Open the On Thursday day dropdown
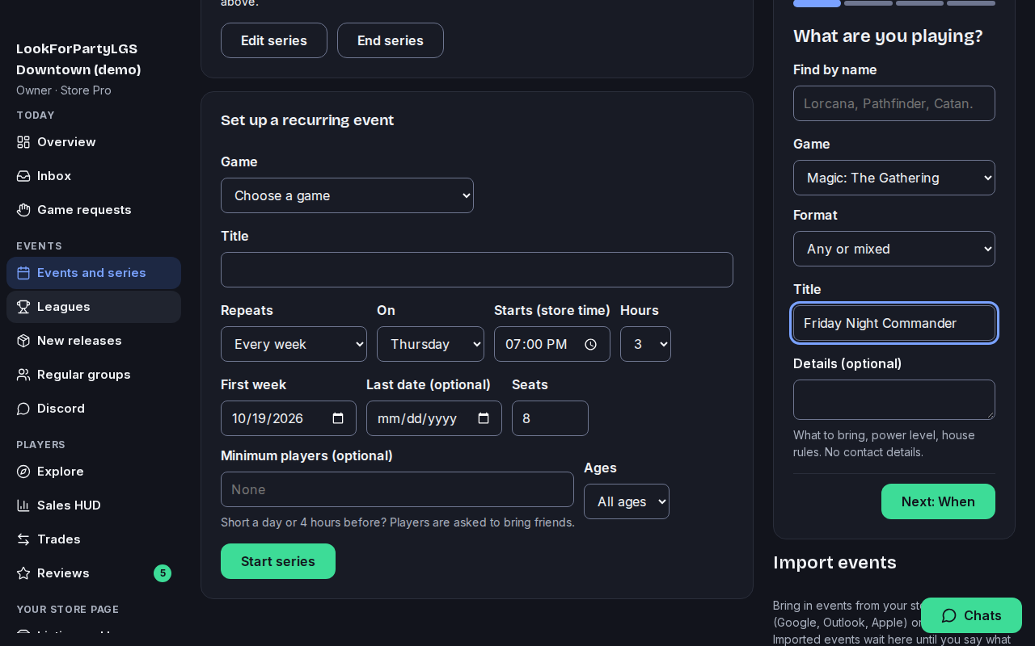Viewport: 1035px width, 646px height. pos(430,344)
